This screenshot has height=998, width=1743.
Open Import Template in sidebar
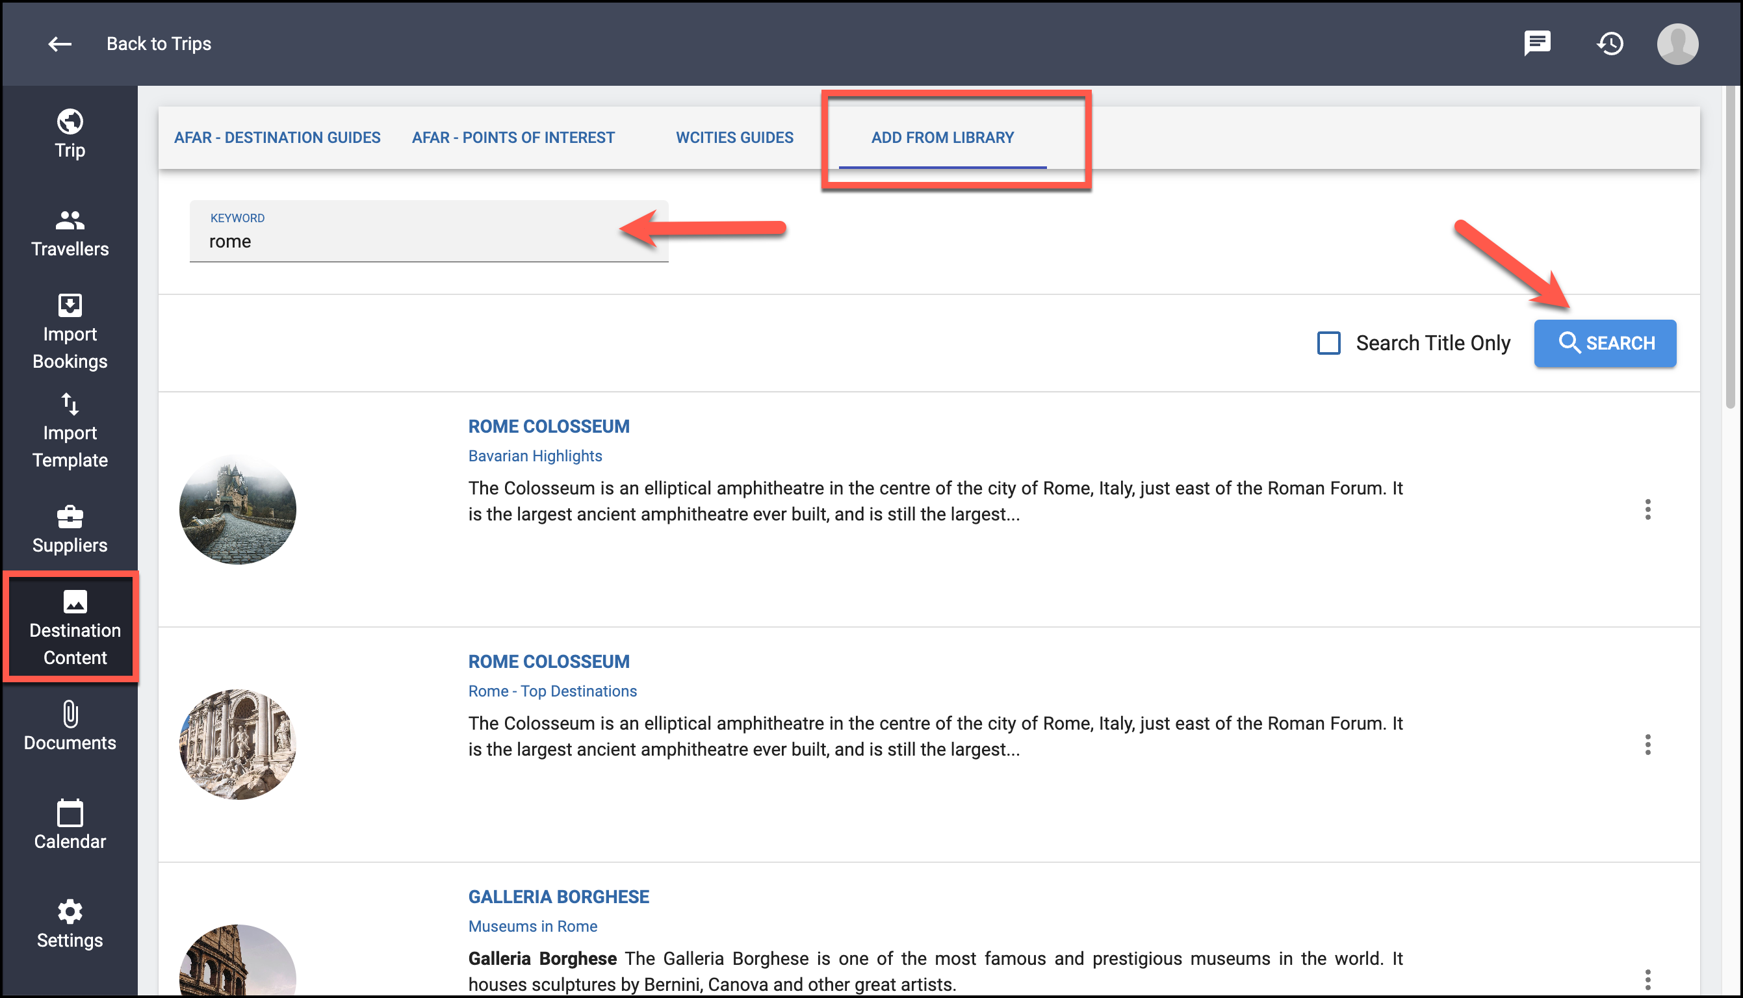pos(70,431)
